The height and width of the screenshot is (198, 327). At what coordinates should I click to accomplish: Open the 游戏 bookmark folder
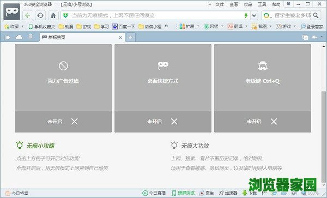84,27
